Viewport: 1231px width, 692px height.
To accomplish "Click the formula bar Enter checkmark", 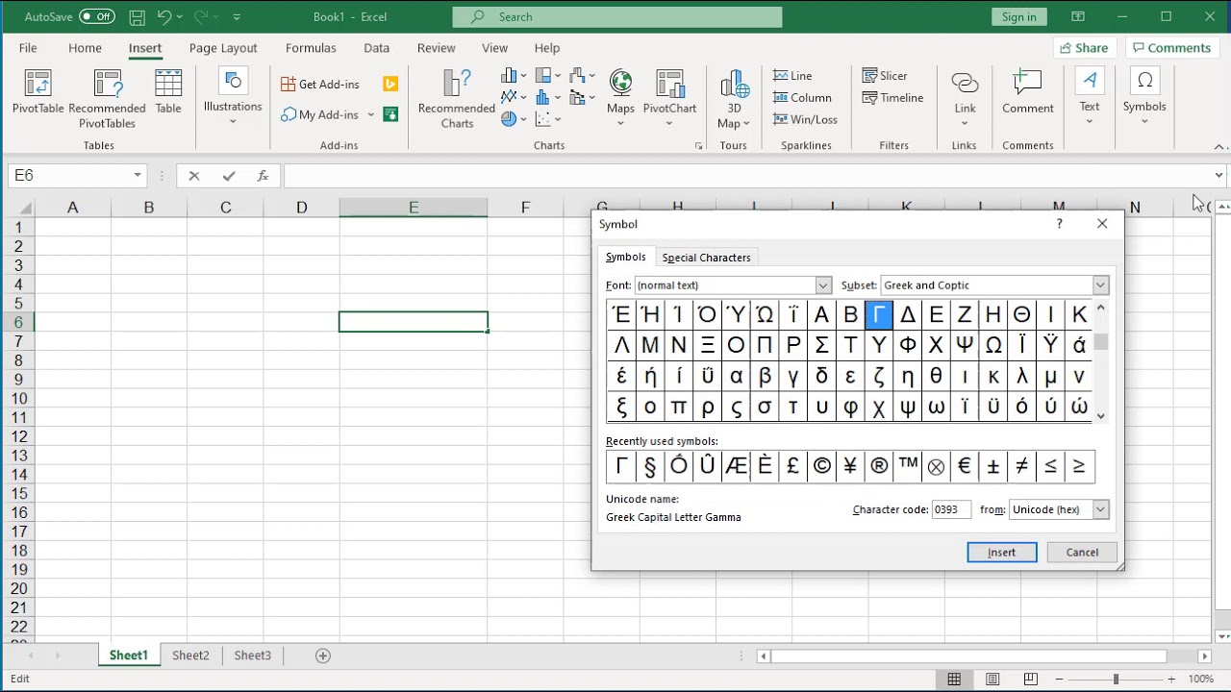I will click(x=228, y=176).
